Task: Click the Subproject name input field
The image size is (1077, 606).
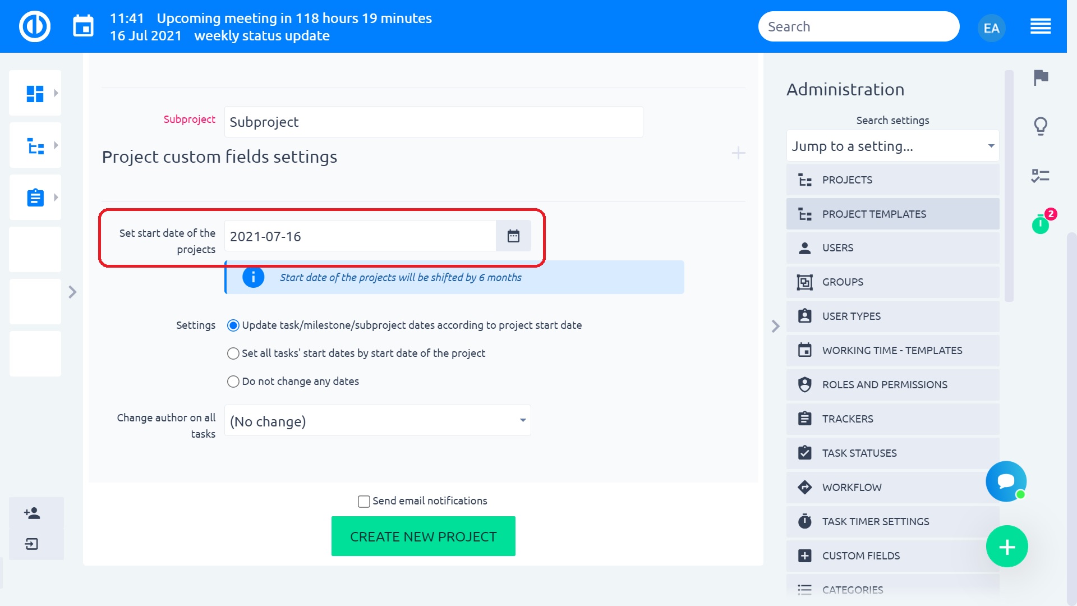Action: click(x=434, y=122)
